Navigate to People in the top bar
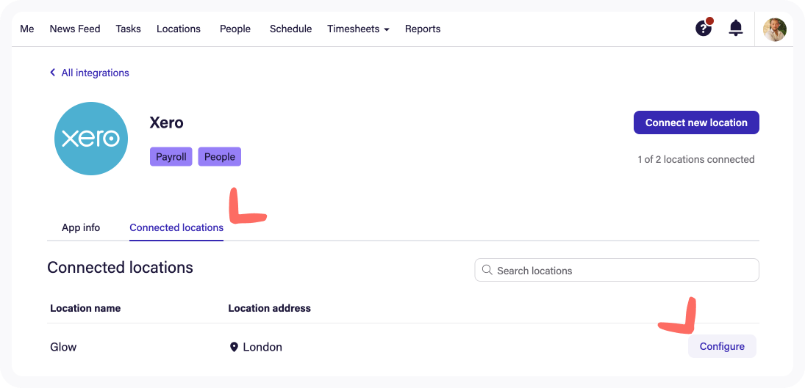 click(235, 29)
